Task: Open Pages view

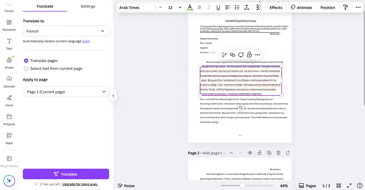Action: tap(307, 185)
